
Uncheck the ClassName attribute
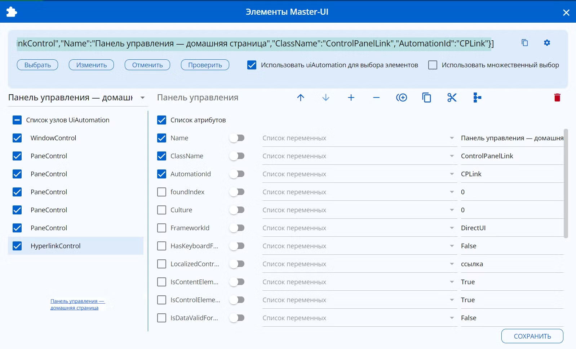point(161,156)
